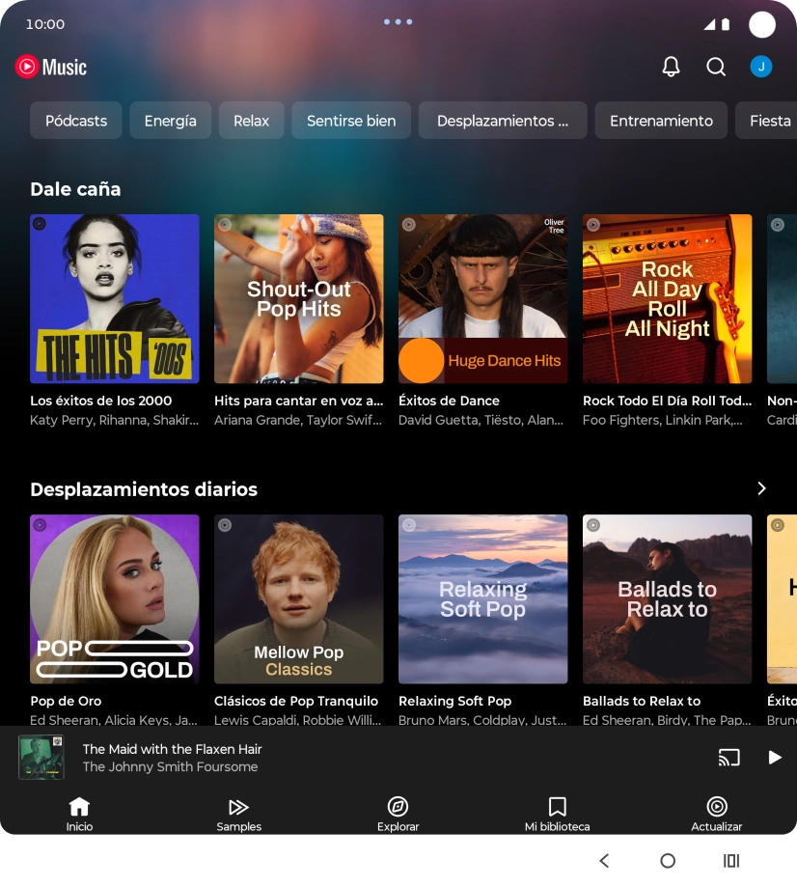Open Rock All Day Roll All Night cover
The height and width of the screenshot is (887, 797).
(668, 298)
